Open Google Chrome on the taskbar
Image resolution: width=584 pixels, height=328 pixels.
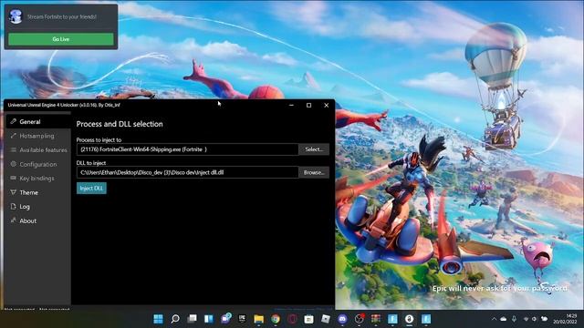276,319
